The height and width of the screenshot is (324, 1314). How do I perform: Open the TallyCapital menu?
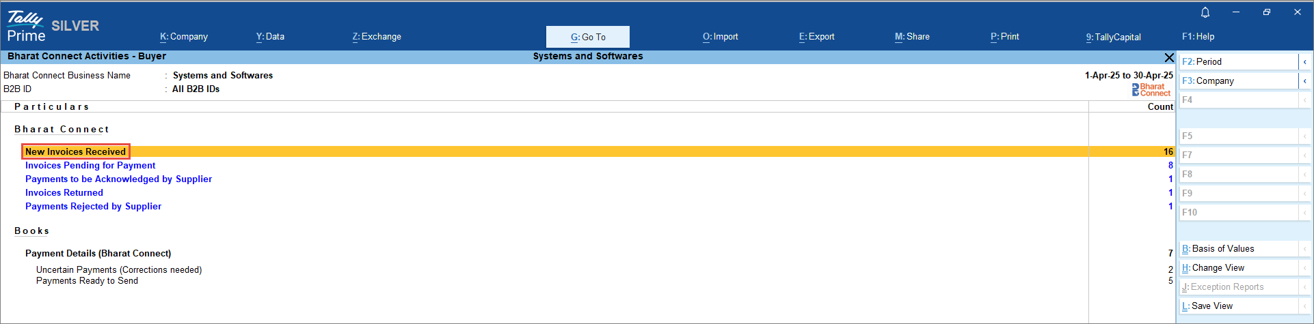click(1113, 37)
